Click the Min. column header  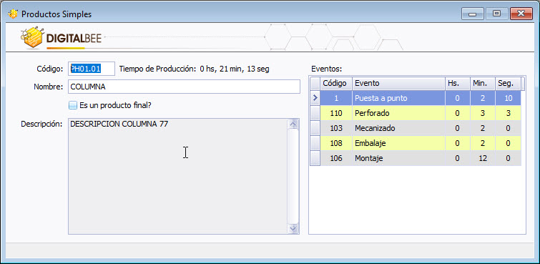tap(483, 84)
